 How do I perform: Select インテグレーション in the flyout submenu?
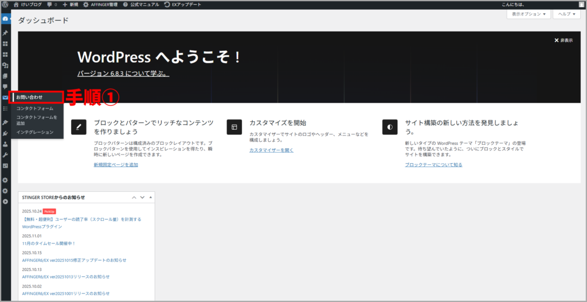point(35,132)
